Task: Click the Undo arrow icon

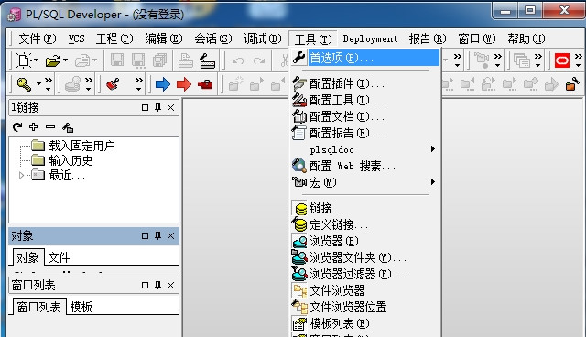Action: (x=238, y=60)
